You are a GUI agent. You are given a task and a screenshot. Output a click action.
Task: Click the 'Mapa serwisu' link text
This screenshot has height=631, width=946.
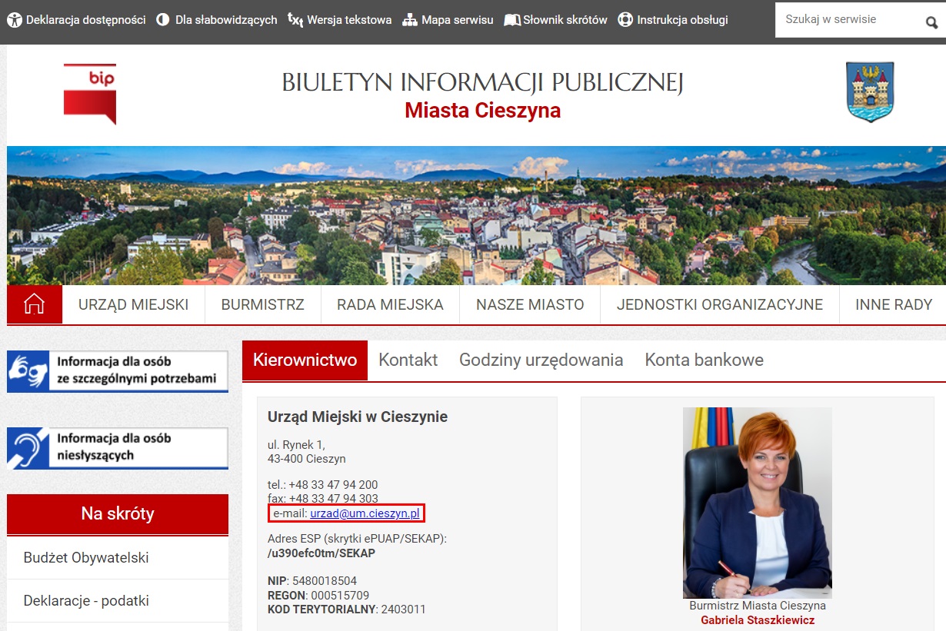point(458,20)
